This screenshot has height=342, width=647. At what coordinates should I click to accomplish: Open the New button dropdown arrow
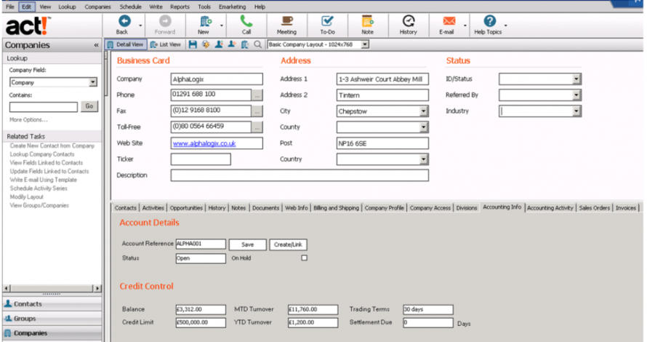coord(222,25)
